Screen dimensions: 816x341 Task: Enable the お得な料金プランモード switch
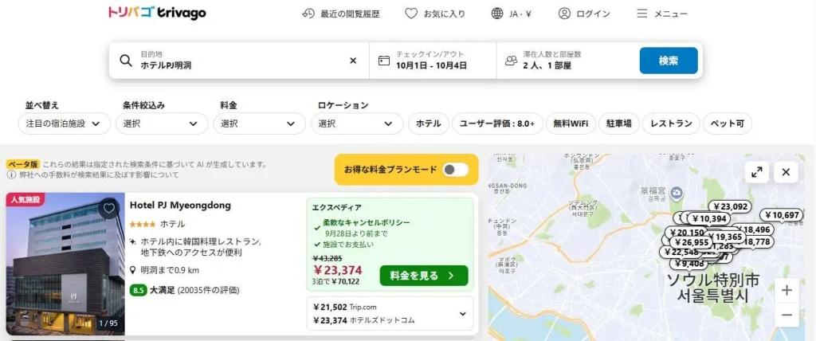click(455, 170)
